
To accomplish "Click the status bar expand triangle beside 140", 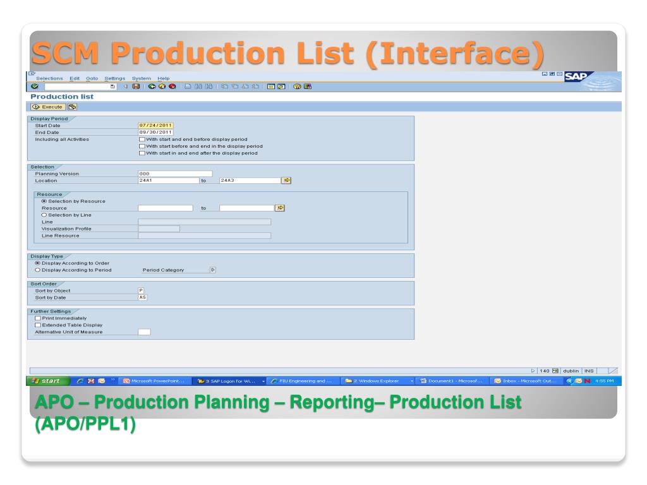I will click(533, 371).
